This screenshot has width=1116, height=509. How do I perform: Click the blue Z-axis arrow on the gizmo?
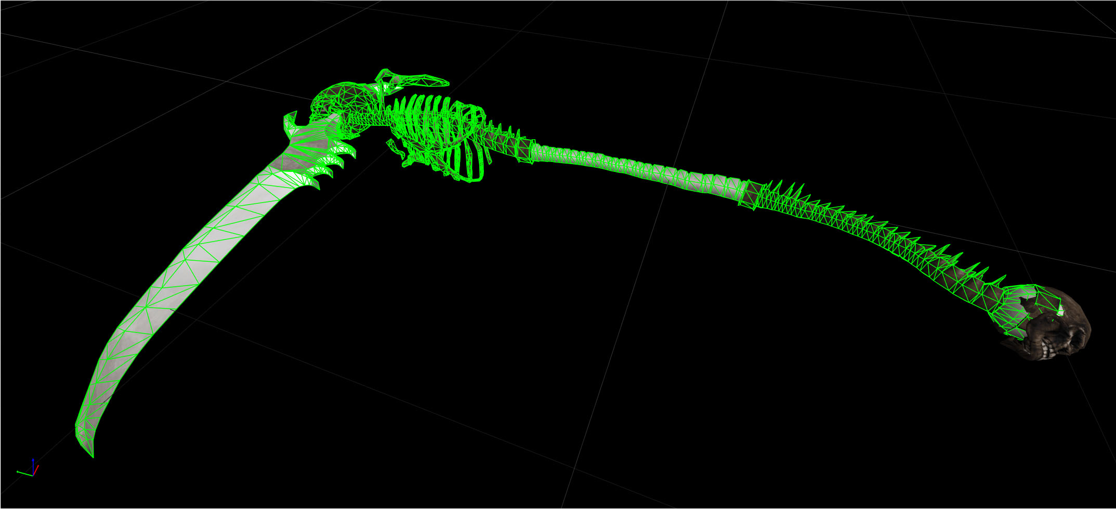point(33,460)
